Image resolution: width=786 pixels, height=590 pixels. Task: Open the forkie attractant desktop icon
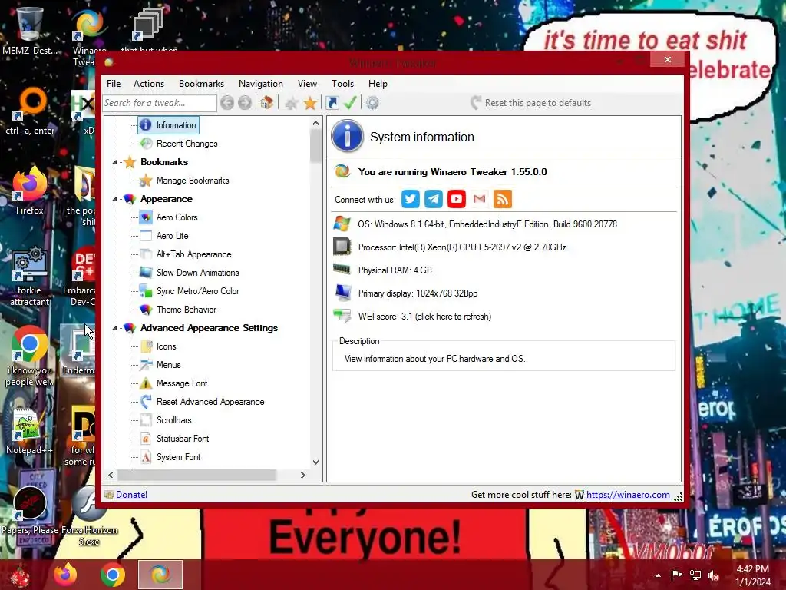coord(30,276)
